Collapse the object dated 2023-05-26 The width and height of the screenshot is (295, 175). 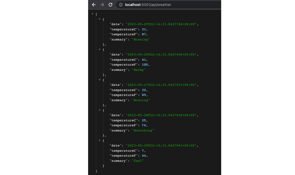pyautogui.click(x=100, y=50)
